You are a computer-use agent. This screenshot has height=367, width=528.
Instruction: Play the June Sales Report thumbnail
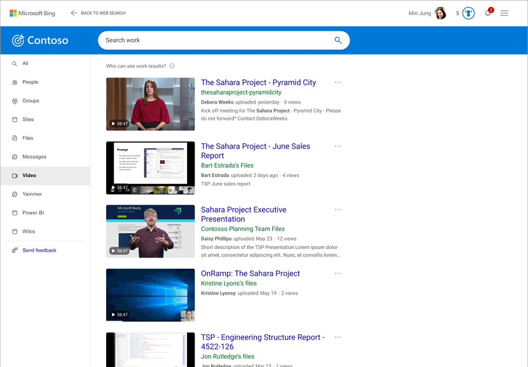coord(151,168)
